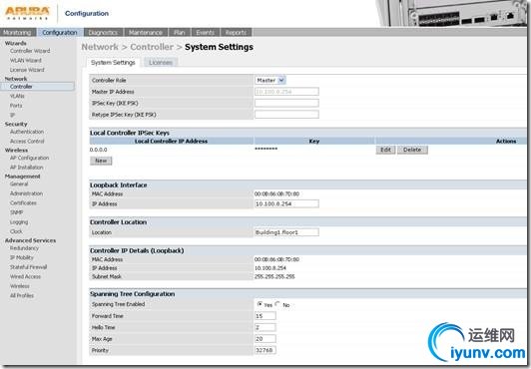Open the Monitoring tab
531x369 pixels.
tap(18, 33)
